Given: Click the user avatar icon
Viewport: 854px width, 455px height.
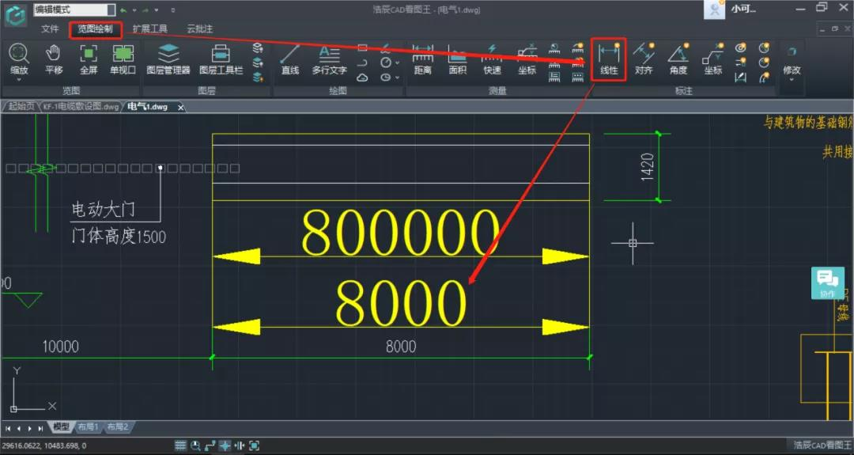Looking at the screenshot, I should click(x=714, y=9).
